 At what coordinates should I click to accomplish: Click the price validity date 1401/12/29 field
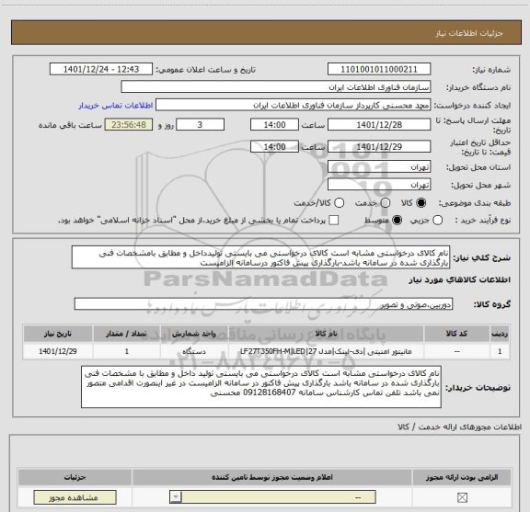coord(379,146)
